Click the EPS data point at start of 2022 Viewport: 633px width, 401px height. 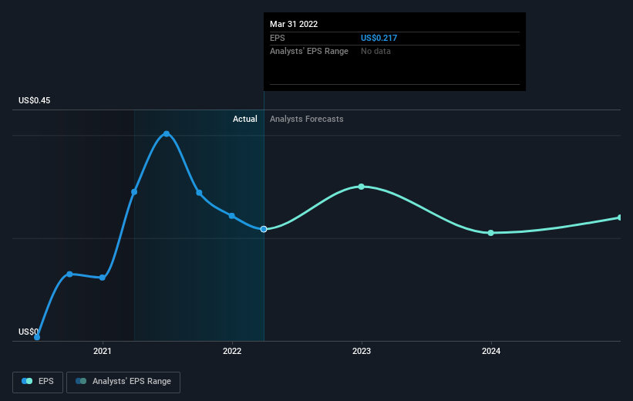(x=232, y=216)
